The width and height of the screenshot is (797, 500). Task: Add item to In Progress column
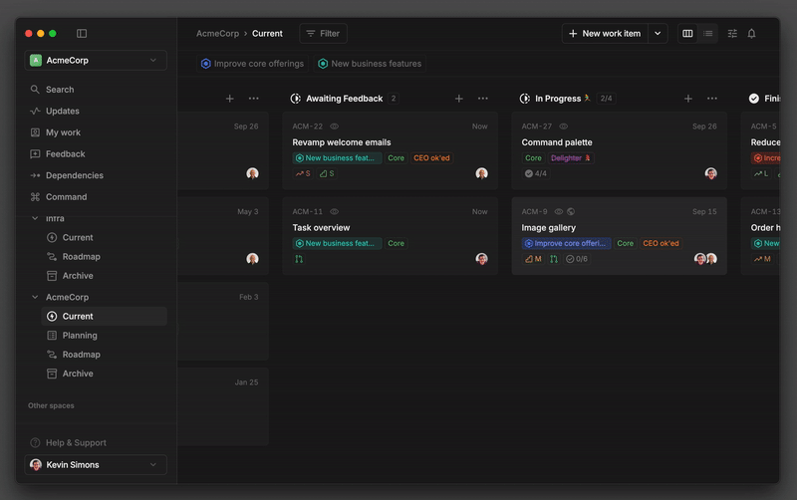click(x=687, y=99)
